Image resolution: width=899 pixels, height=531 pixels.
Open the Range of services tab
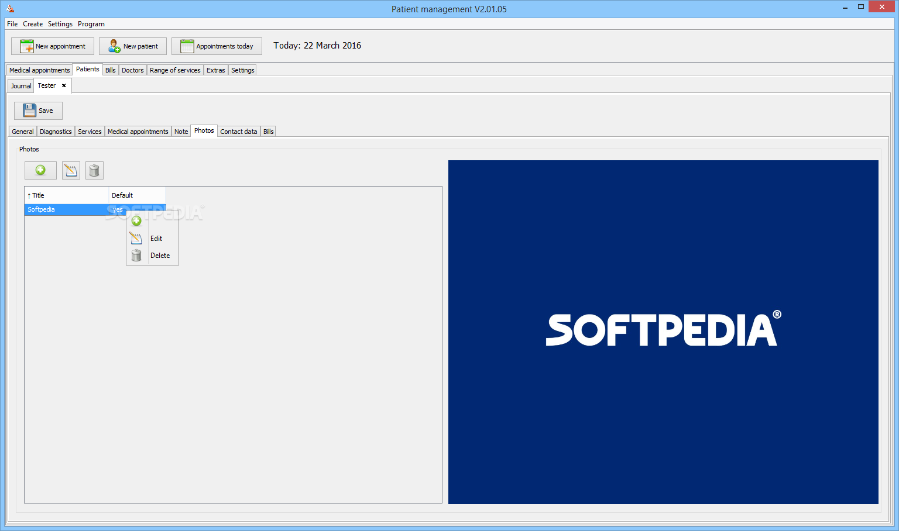[175, 70]
